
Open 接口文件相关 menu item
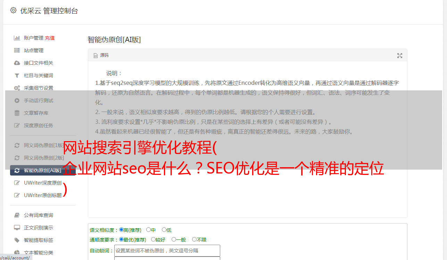click(39, 63)
